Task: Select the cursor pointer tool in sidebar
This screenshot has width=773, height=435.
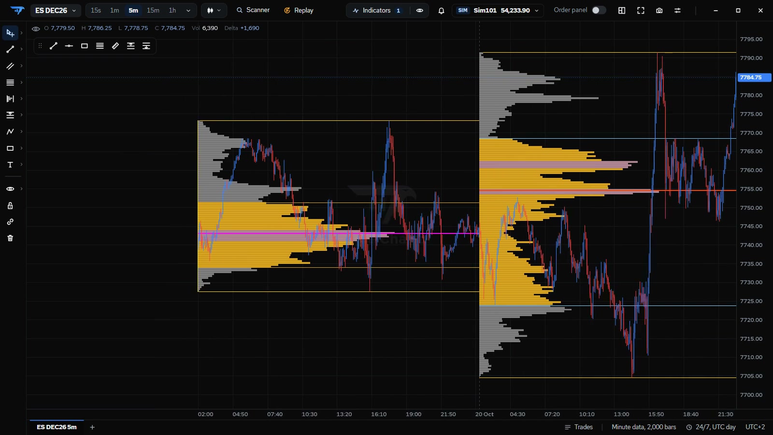Action: (x=10, y=33)
